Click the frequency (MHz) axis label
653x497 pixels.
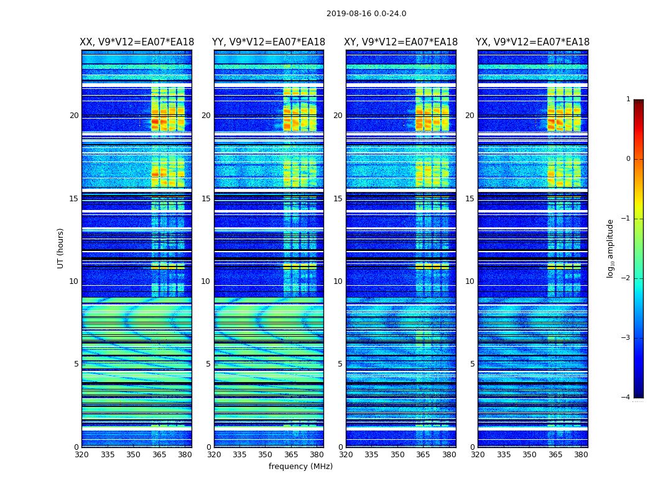[x=300, y=466]
